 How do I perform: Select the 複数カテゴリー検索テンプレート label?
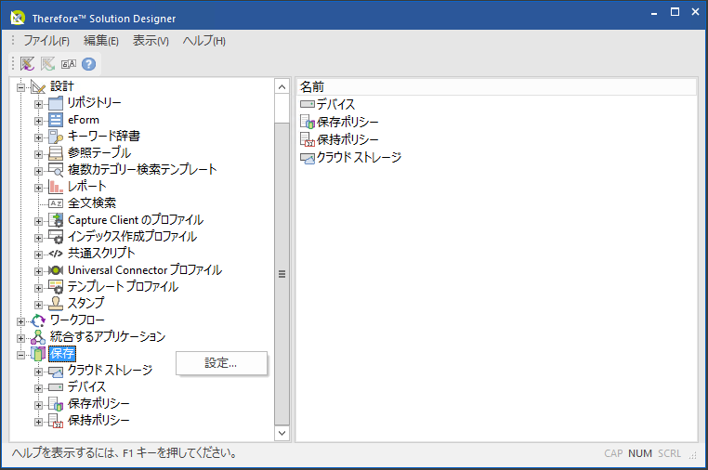click(142, 170)
